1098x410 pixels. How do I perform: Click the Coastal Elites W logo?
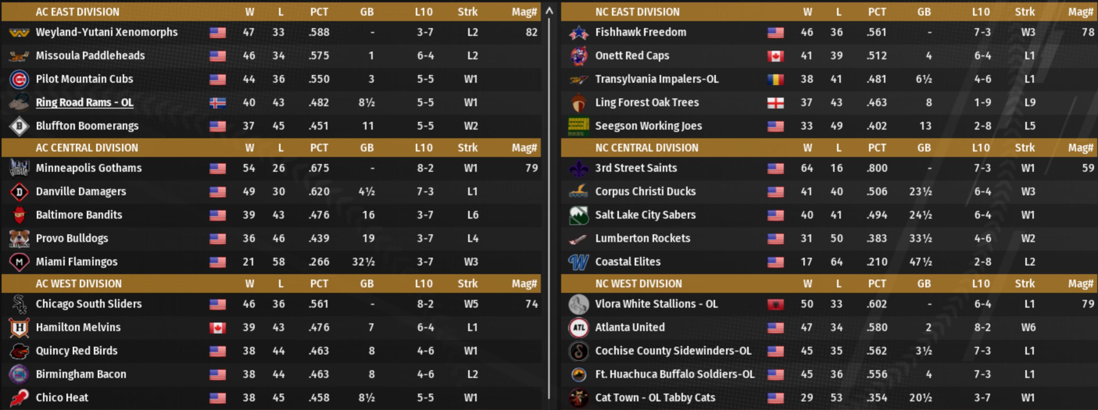579,262
